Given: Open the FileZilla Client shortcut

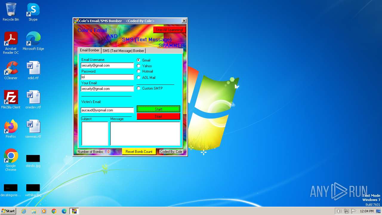Looking at the screenshot, I should click(11, 100).
